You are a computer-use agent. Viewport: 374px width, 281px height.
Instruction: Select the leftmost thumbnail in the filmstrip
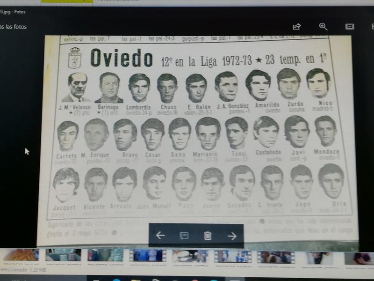(x=20, y=256)
